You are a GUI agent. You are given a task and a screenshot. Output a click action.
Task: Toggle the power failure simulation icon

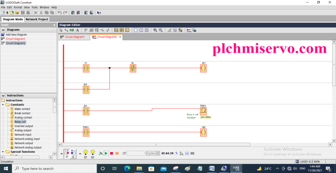(x=101, y=153)
